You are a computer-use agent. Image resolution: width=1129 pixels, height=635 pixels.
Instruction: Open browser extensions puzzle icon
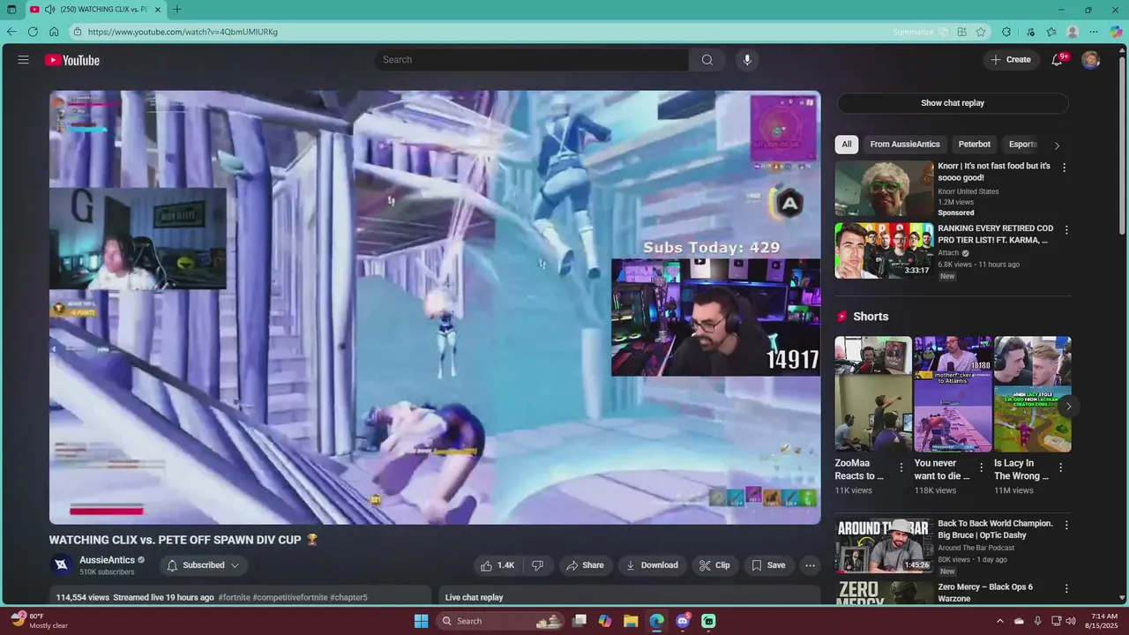[1006, 32]
